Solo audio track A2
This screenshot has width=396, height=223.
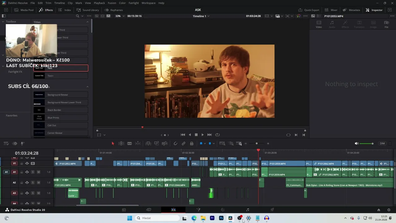tap(33, 182)
